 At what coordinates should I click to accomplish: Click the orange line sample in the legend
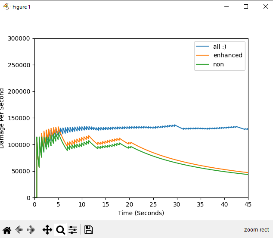click(x=202, y=55)
